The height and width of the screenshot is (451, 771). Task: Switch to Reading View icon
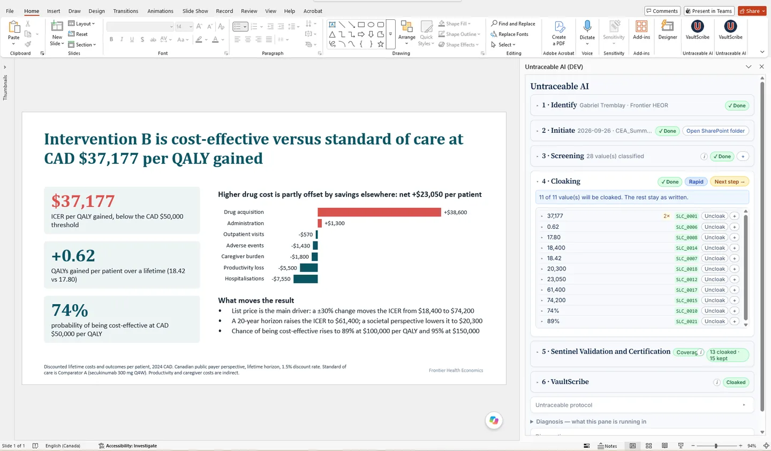tap(665, 446)
